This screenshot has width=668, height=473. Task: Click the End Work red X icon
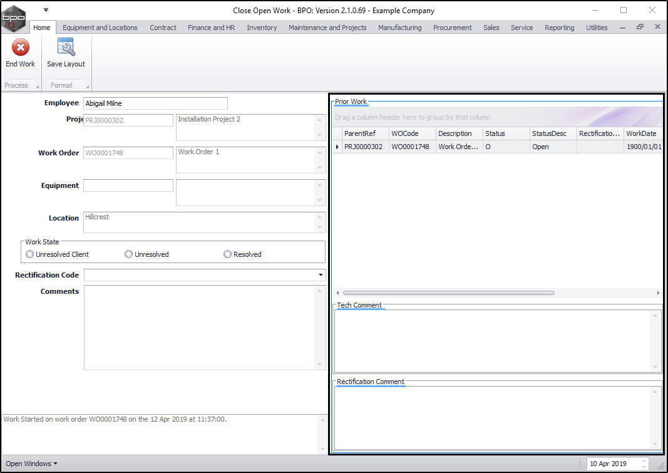21,48
